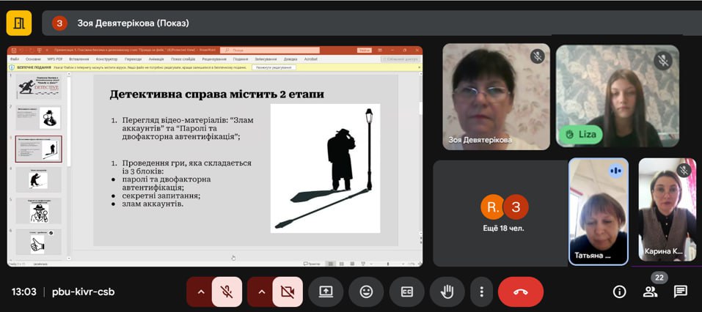702x312 pixels.
Task: Show the participants list with 22 people
Action: (650, 291)
